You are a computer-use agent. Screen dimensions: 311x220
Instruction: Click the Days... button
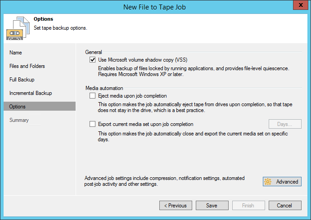285,124
